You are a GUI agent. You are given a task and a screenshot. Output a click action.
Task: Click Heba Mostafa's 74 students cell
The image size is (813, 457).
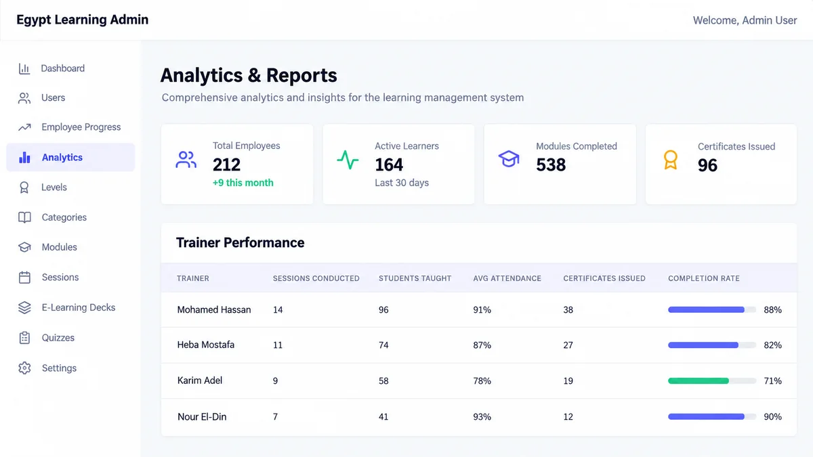click(383, 345)
